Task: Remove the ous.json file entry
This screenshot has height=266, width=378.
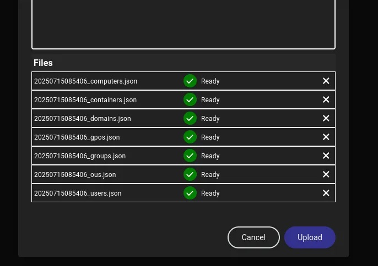Action: click(x=326, y=175)
